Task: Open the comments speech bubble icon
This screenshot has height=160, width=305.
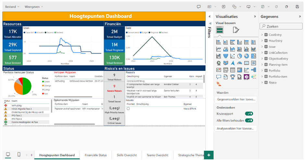Action: pos(199,6)
